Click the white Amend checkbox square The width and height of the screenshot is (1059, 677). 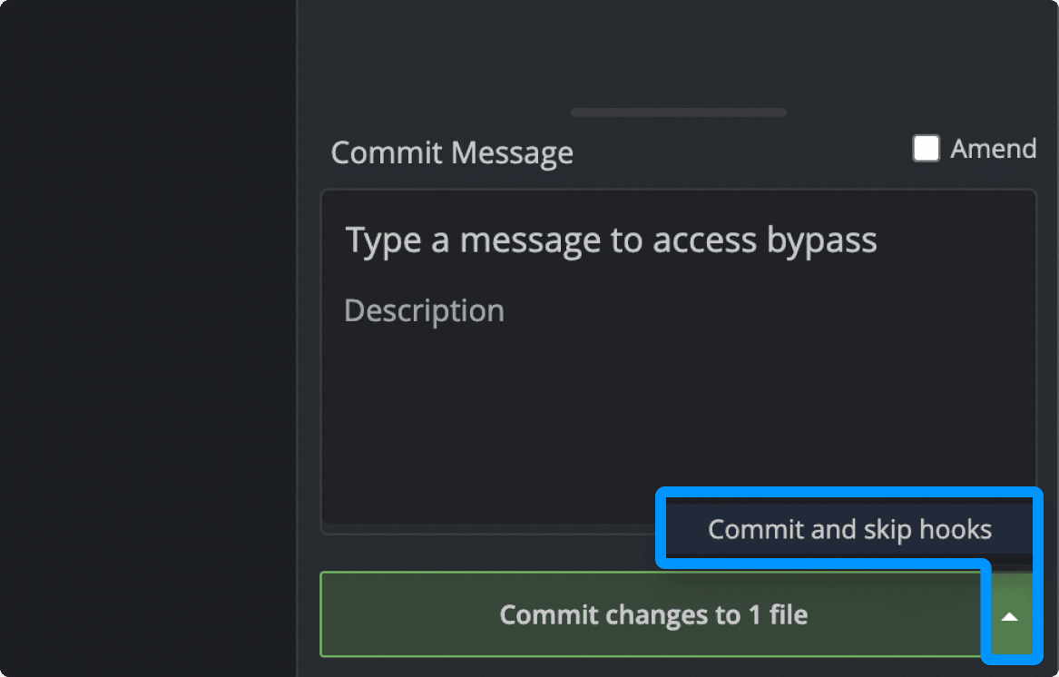(926, 149)
